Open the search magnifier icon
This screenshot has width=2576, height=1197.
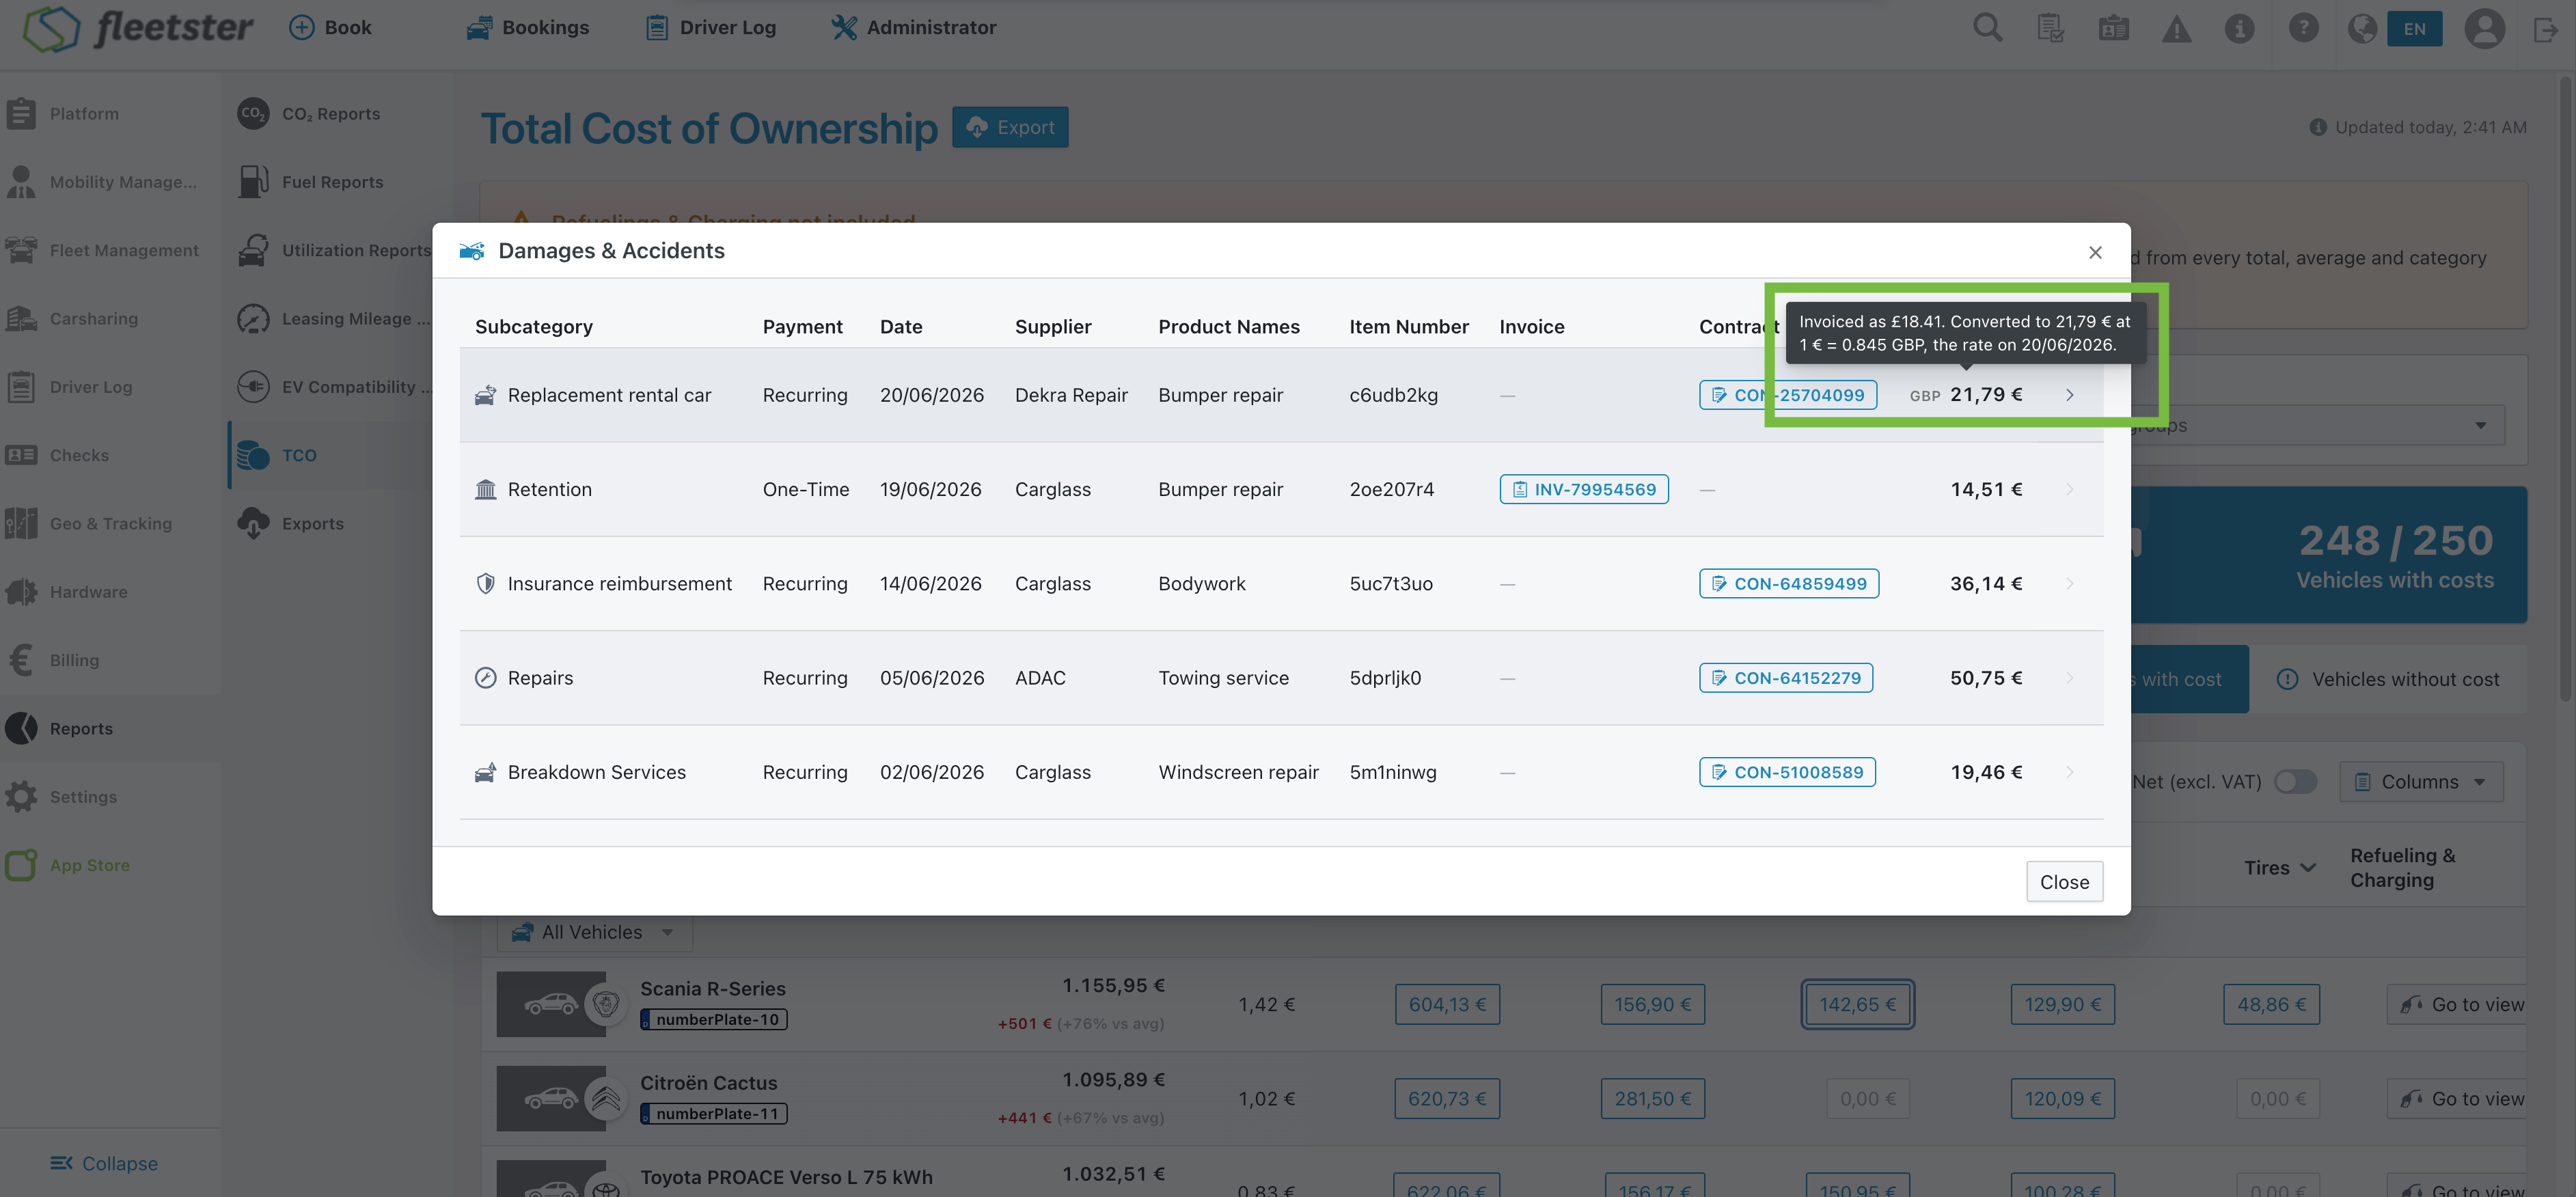pos(1987,28)
